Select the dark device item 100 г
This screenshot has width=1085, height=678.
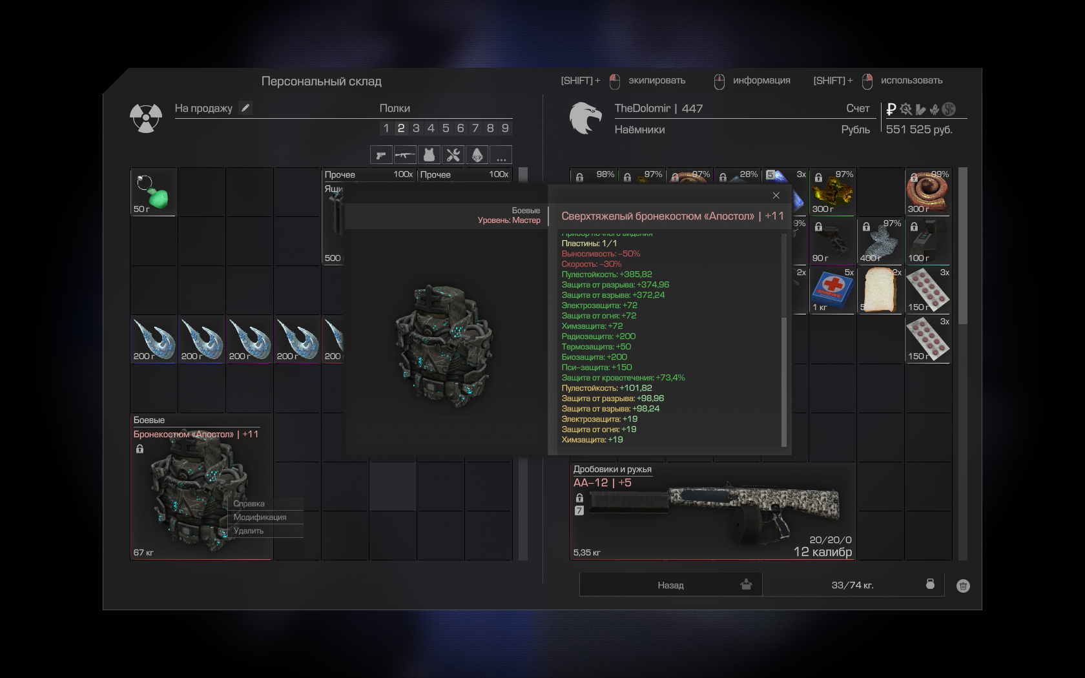pyautogui.click(x=927, y=241)
